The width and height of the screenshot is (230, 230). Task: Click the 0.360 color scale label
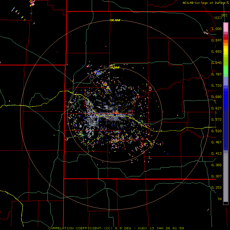pyautogui.click(x=216, y=165)
